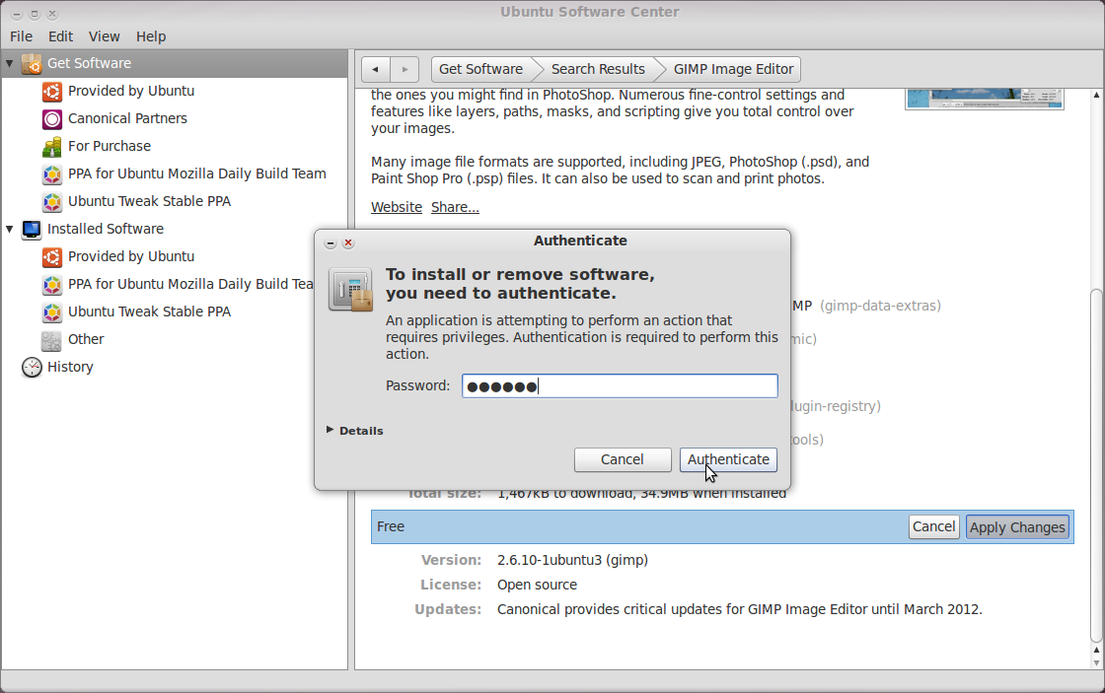Click the Authenticate button

tap(729, 460)
